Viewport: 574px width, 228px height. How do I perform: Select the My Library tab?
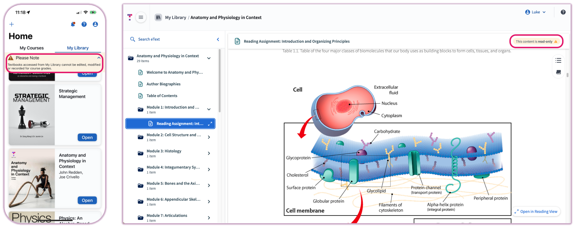tap(78, 48)
